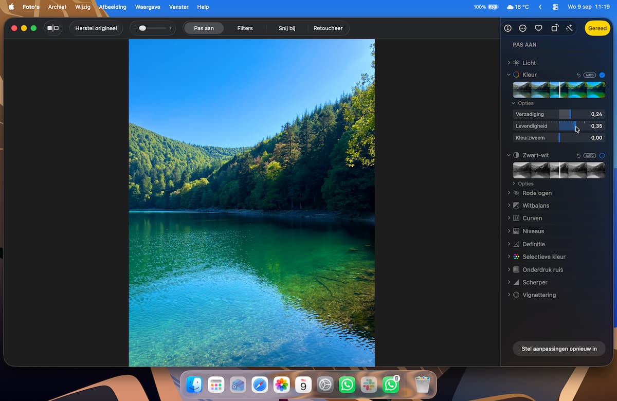Open Slack from the dock
This screenshot has width=617, height=401.
tap(369, 384)
